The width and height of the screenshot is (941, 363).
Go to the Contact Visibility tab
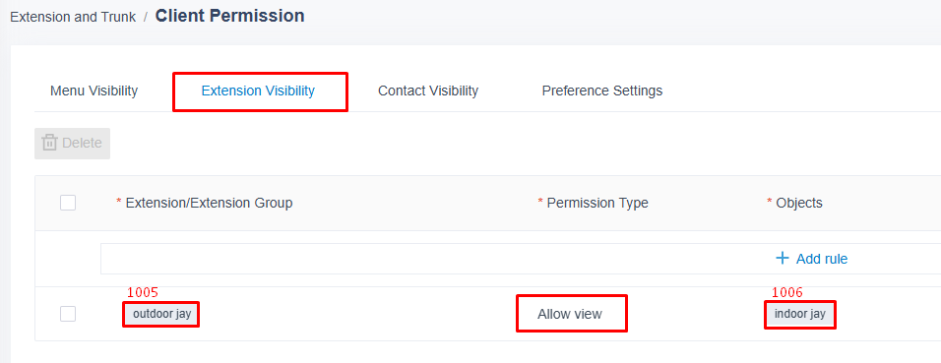[x=428, y=91]
